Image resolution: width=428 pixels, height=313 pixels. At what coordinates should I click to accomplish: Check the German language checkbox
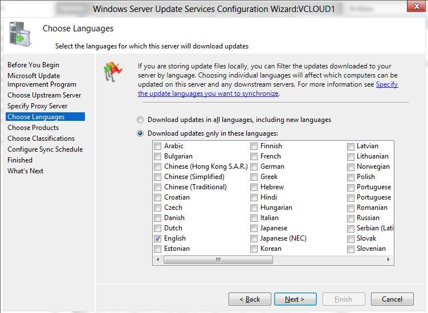tap(254, 166)
